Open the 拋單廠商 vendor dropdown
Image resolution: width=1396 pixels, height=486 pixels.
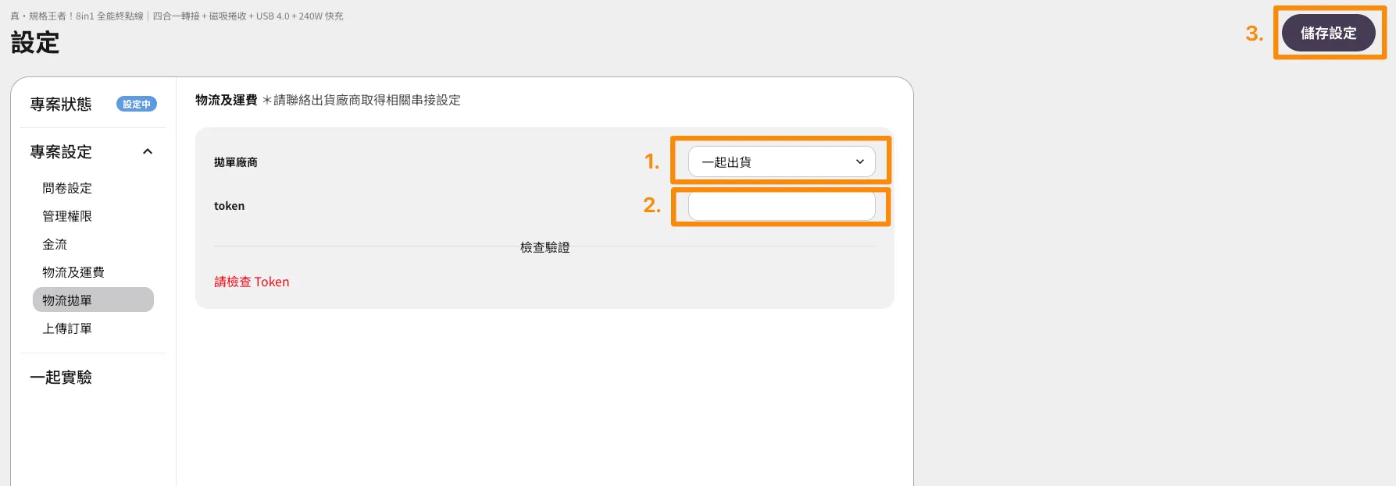(x=780, y=162)
